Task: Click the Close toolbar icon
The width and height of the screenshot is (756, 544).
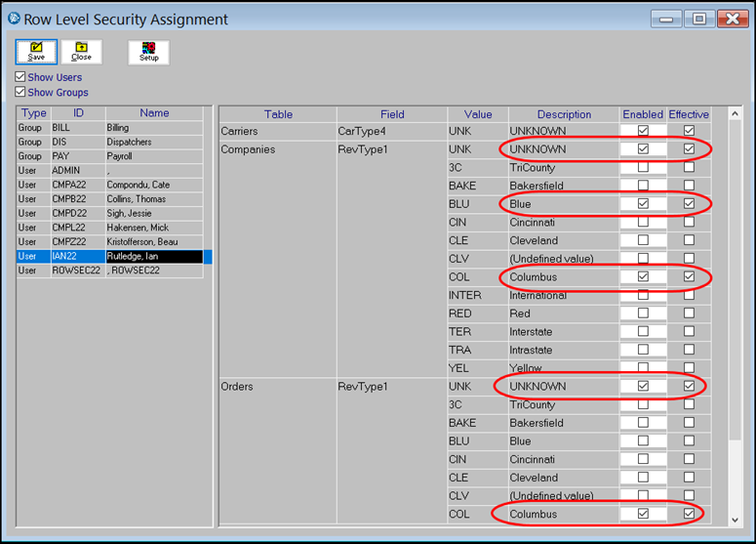Action: click(81, 52)
